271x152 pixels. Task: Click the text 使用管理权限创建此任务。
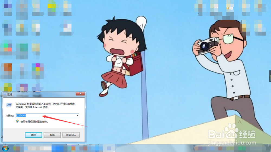(34, 122)
